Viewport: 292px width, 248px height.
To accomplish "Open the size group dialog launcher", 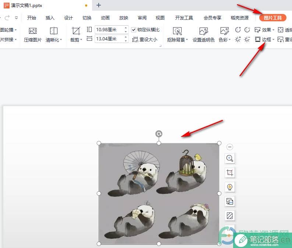I will click(x=160, y=46).
